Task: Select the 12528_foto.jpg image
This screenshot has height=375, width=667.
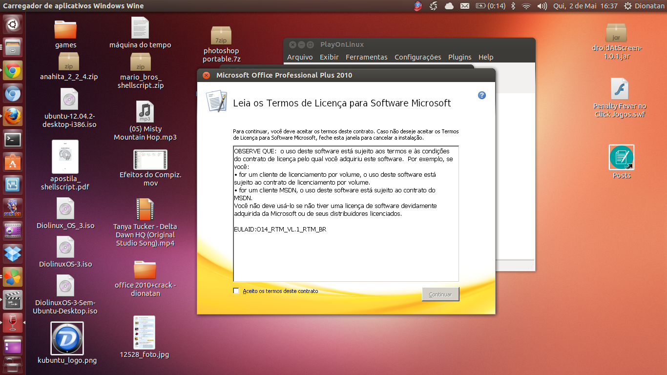Action: pyautogui.click(x=144, y=337)
